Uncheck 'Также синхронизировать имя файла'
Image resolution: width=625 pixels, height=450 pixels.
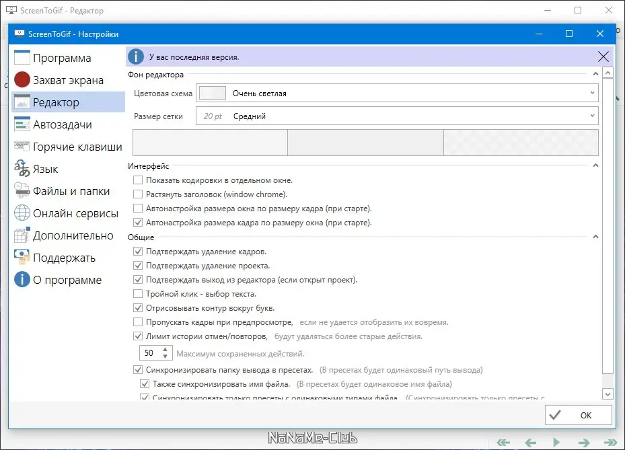(145, 384)
